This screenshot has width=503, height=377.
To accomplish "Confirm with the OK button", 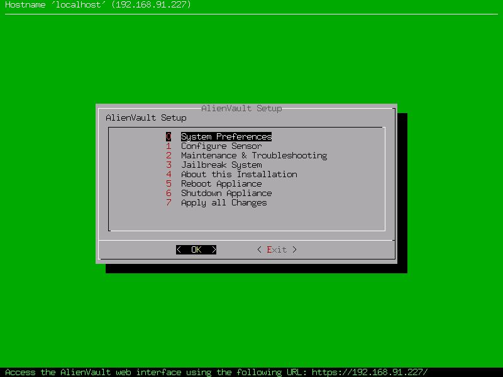I will tap(196, 249).
